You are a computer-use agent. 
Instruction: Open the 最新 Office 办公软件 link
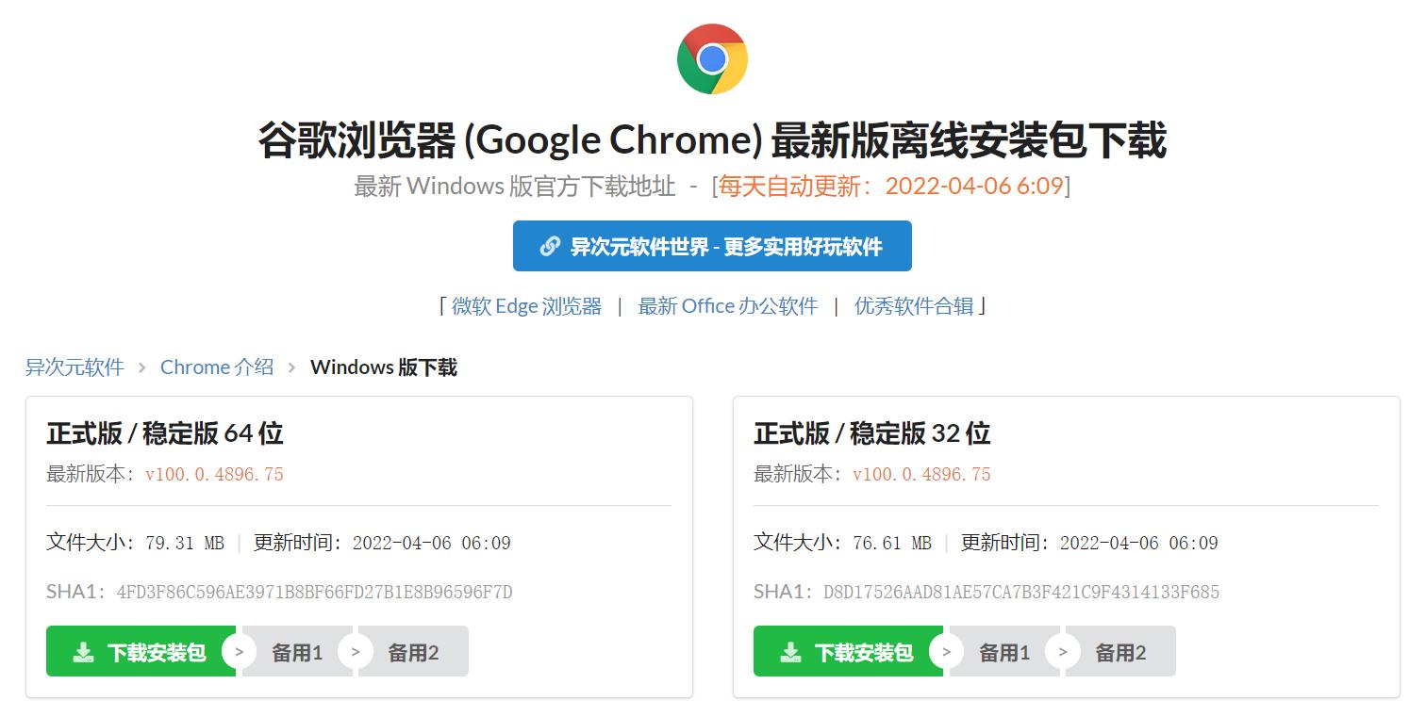point(727,306)
